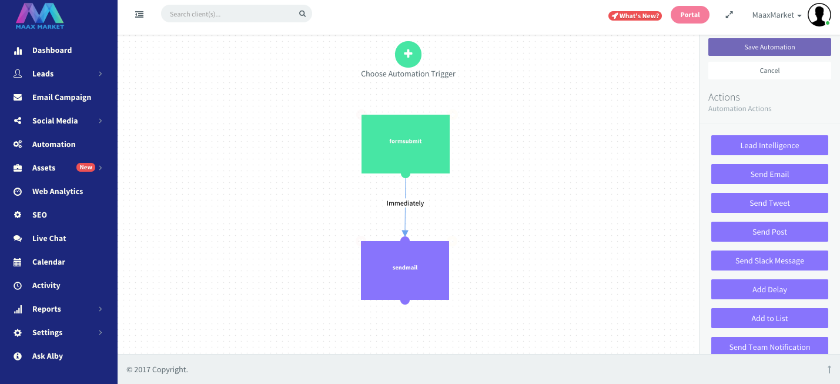This screenshot has width=840, height=384.
Task: Expand the Leads submenu chevron
Action: point(101,74)
